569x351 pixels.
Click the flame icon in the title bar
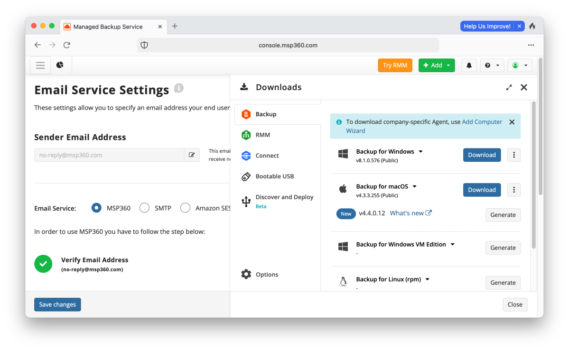(532, 26)
